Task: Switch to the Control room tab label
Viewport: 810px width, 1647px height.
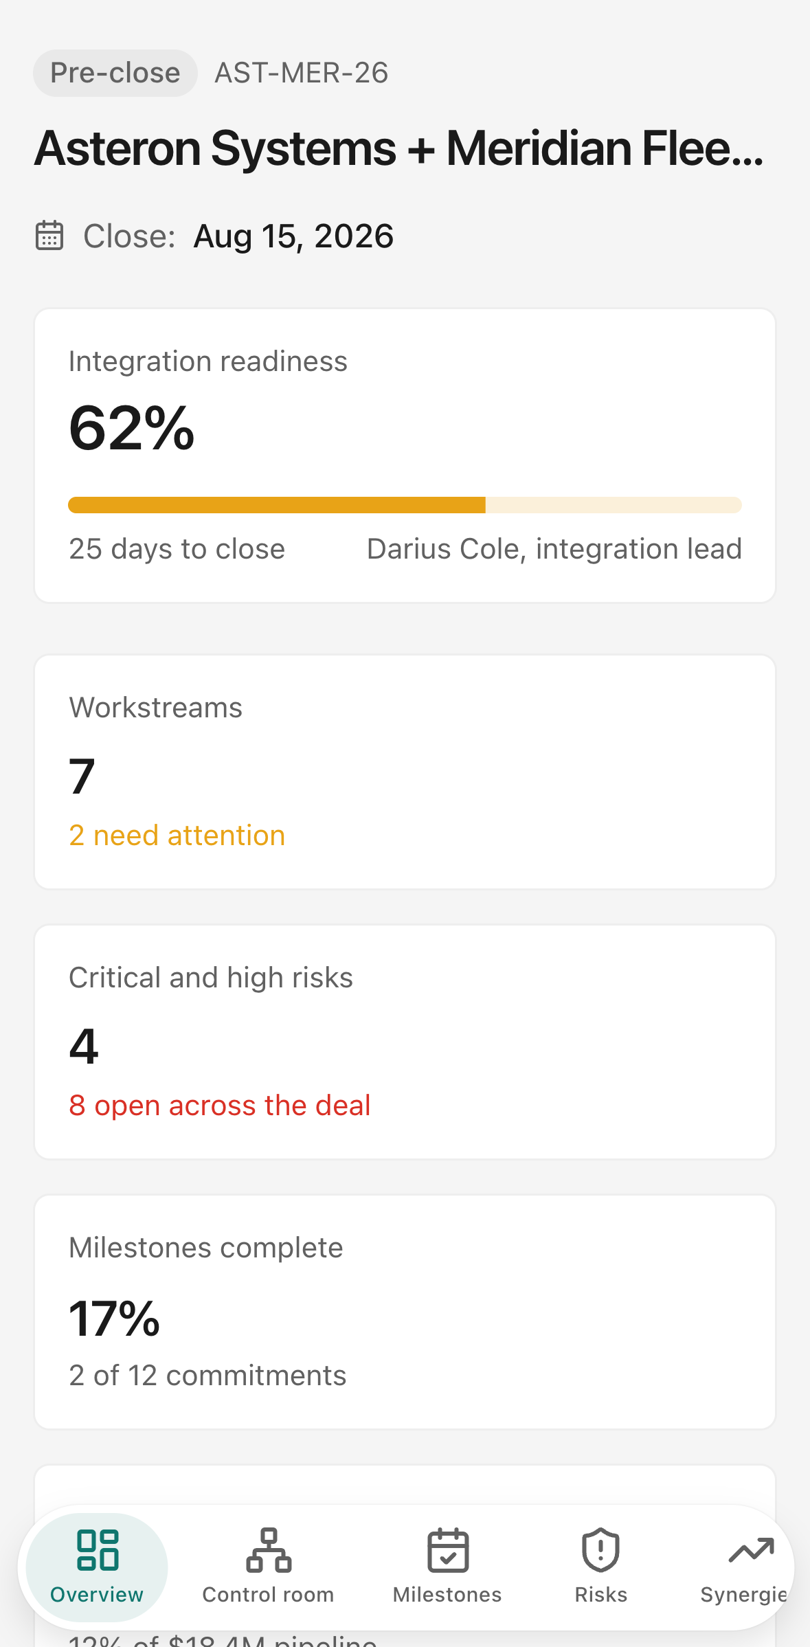Action: click(268, 1595)
